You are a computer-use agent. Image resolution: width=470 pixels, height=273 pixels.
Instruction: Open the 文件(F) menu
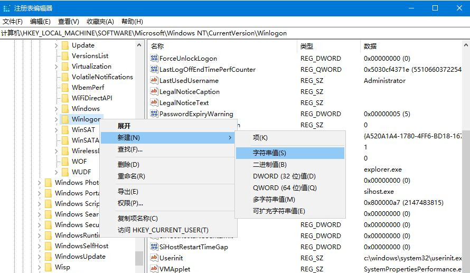tap(13, 22)
